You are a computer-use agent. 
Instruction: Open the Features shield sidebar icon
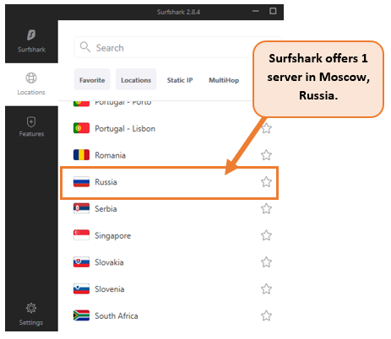coord(31,122)
